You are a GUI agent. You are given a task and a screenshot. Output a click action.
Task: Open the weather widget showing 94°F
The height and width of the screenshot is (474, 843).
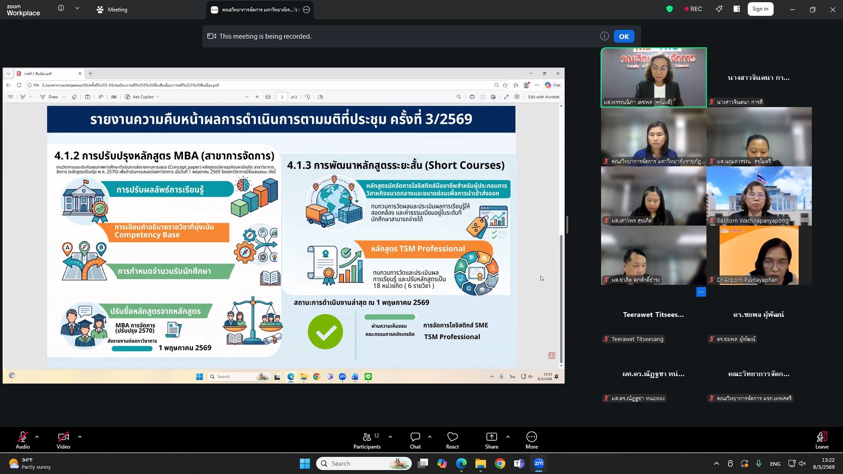coord(30,463)
